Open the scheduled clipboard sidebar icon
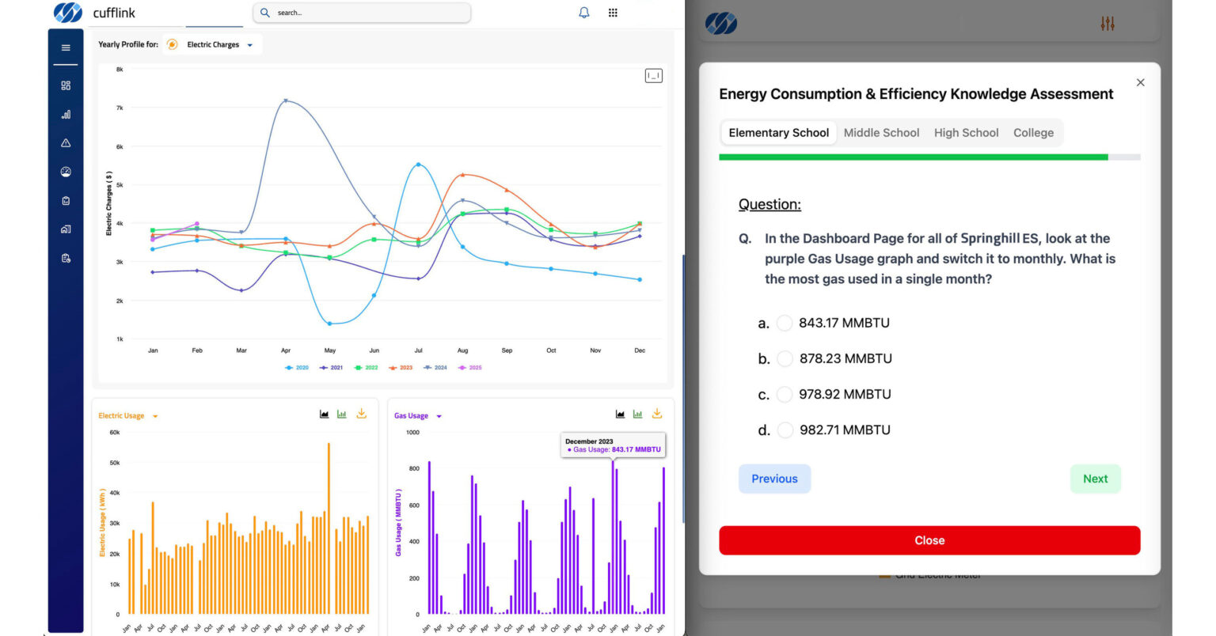The height and width of the screenshot is (636, 1216). tap(66, 258)
